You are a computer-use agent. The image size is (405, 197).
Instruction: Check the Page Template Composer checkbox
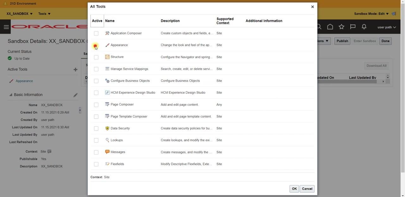coord(96,117)
